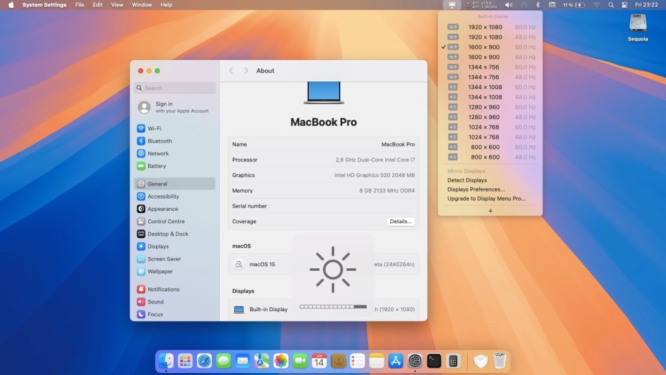Launch Terminal from the dock
Viewport: 666px width, 375px height.
[434, 361]
